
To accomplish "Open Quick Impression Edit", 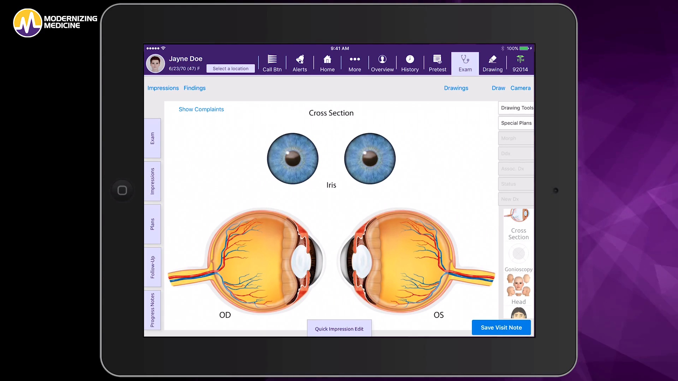I will pyautogui.click(x=339, y=328).
